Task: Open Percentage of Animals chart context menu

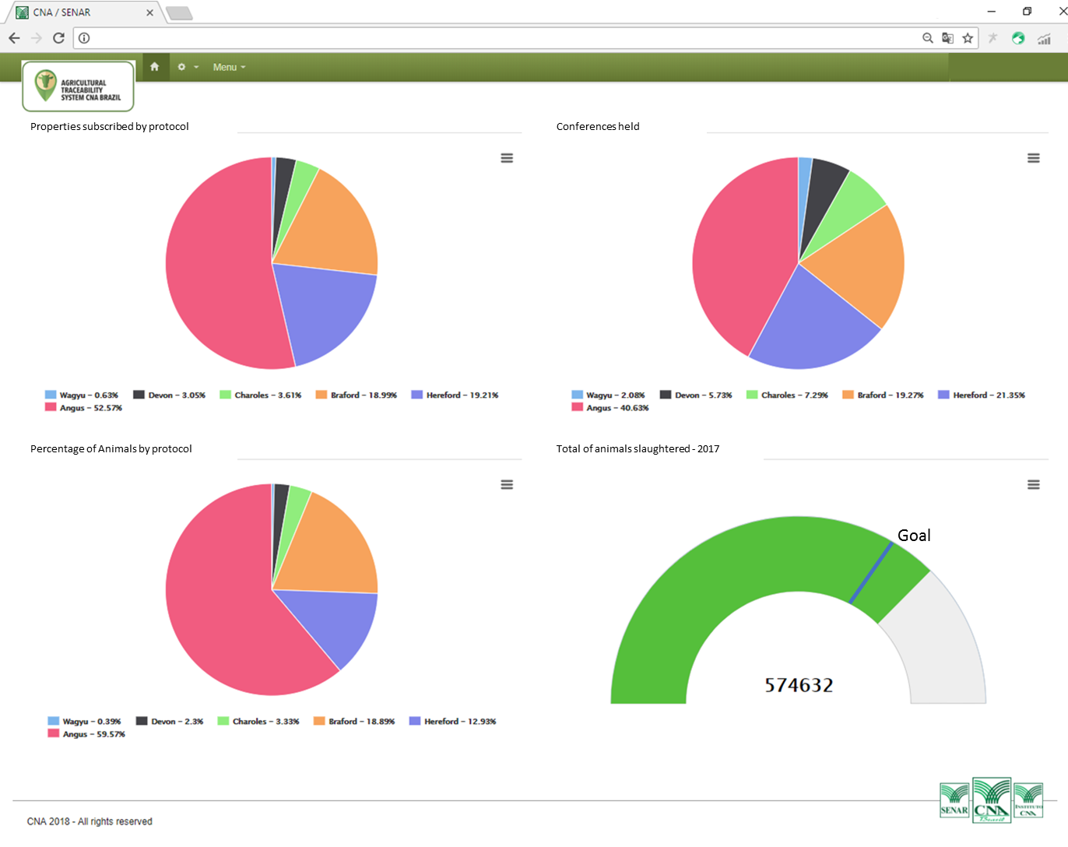Action: (x=507, y=484)
